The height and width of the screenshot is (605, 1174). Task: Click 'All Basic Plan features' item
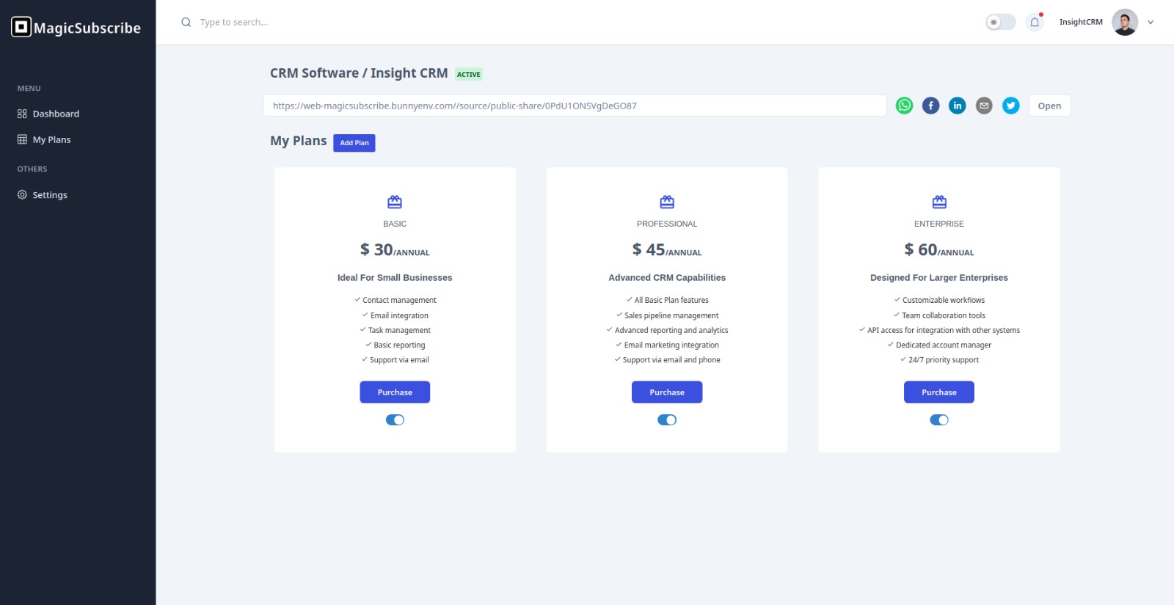671,300
